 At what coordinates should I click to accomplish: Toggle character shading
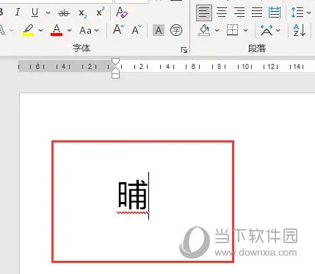(159, 30)
